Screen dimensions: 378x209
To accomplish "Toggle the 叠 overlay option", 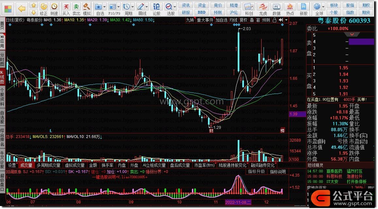I will click(x=252, y=20).
